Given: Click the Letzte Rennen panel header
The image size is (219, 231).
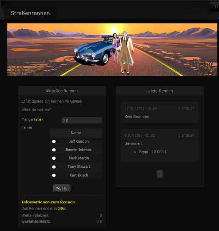Looking at the screenshot, I should click(160, 91).
